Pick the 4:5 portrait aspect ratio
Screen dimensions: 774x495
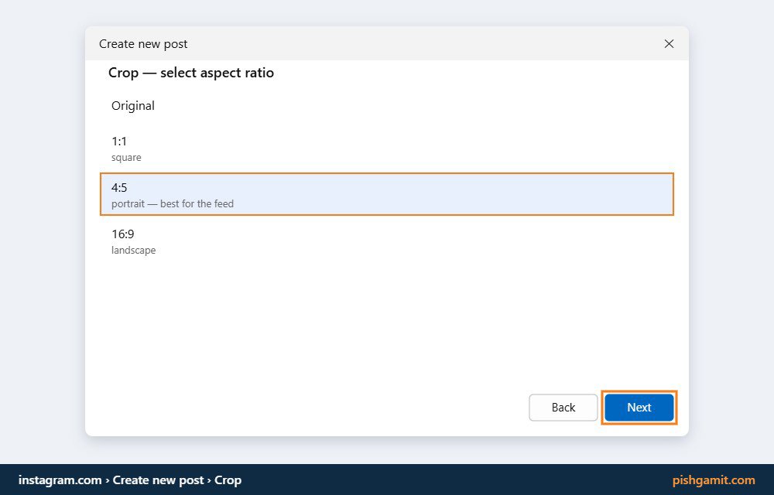[x=387, y=194]
